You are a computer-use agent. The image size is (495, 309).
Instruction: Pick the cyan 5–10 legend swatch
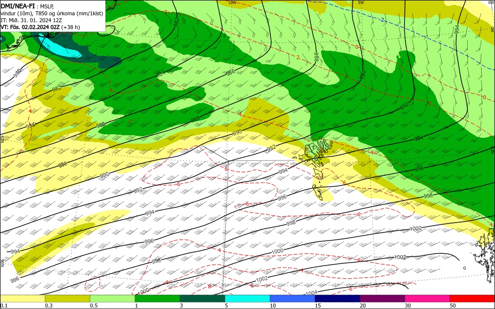[x=247, y=298]
